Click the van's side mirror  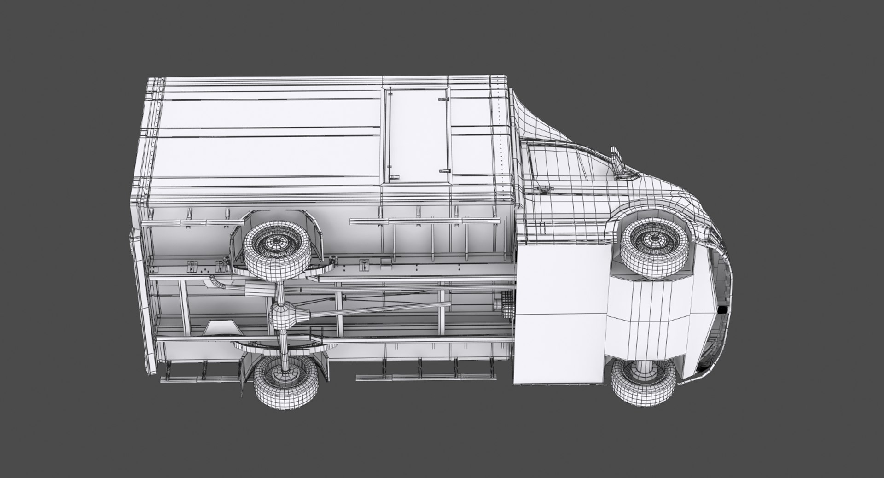tap(621, 163)
